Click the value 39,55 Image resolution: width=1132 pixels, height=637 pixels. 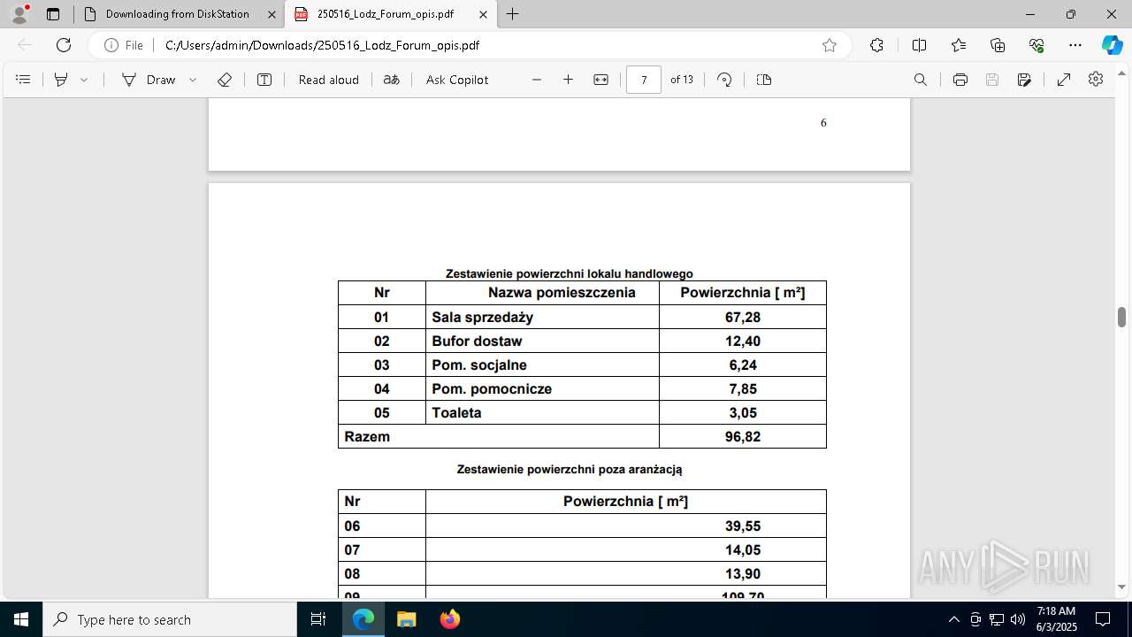pyautogui.click(x=743, y=526)
